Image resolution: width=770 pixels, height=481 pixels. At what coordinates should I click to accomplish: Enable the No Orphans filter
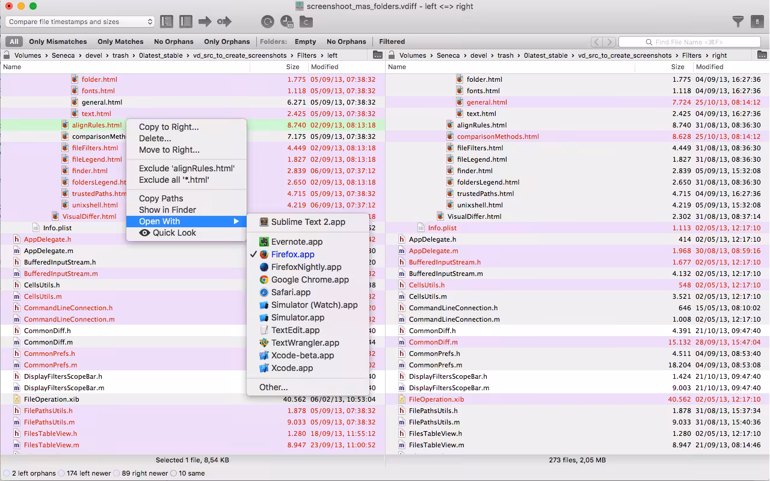coord(174,41)
